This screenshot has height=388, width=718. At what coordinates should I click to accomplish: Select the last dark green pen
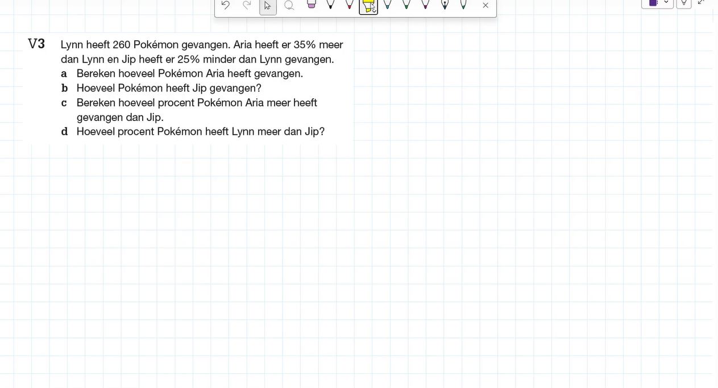tap(463, 5)
